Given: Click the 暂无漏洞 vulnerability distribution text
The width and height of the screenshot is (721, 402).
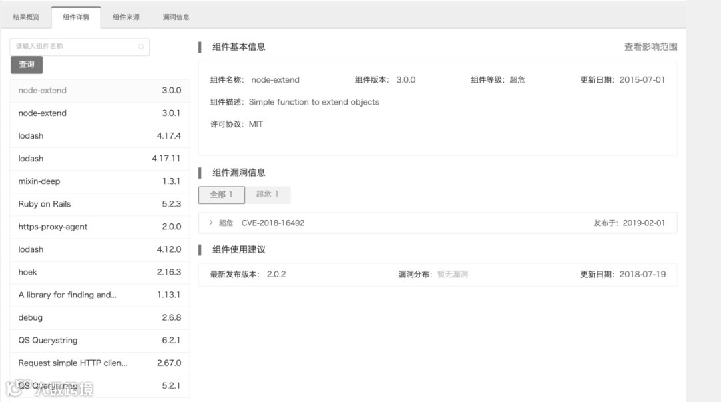Looking at the screenshot, I should (x=453, y=274).
